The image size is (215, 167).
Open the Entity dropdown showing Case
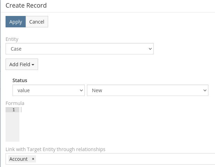(x=79, y=49)
